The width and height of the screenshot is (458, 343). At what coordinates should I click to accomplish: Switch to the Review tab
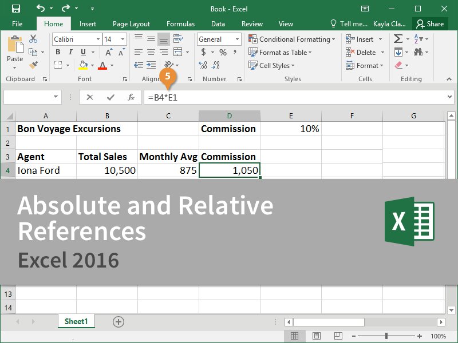pos(252,24)
